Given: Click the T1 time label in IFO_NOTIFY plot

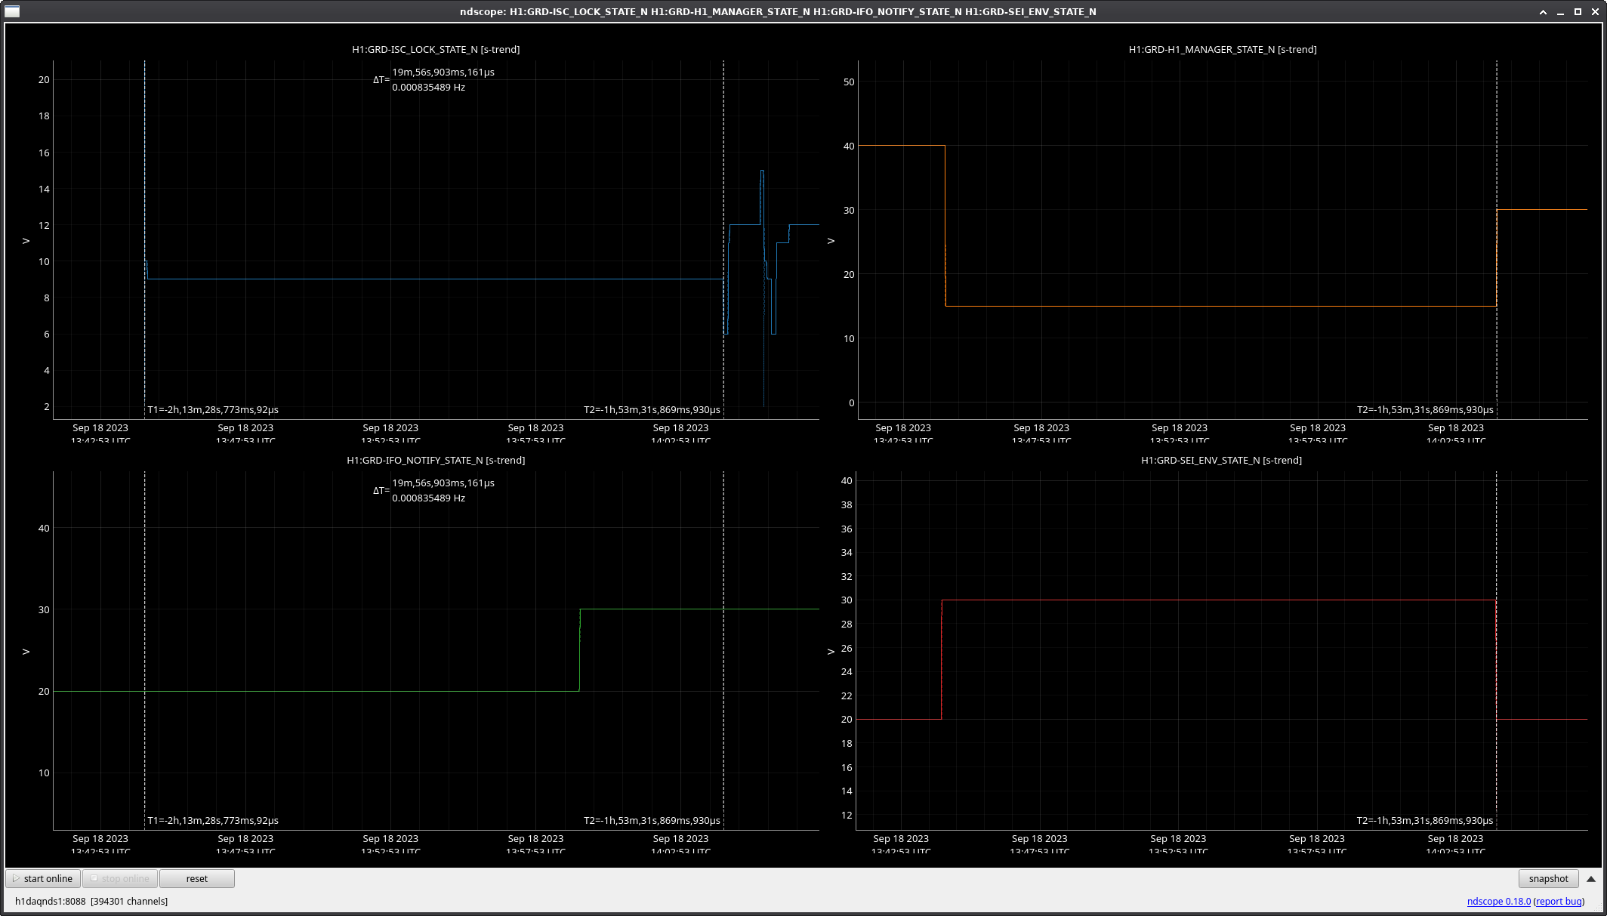Looking at the screenshot, I should point(213,820).
